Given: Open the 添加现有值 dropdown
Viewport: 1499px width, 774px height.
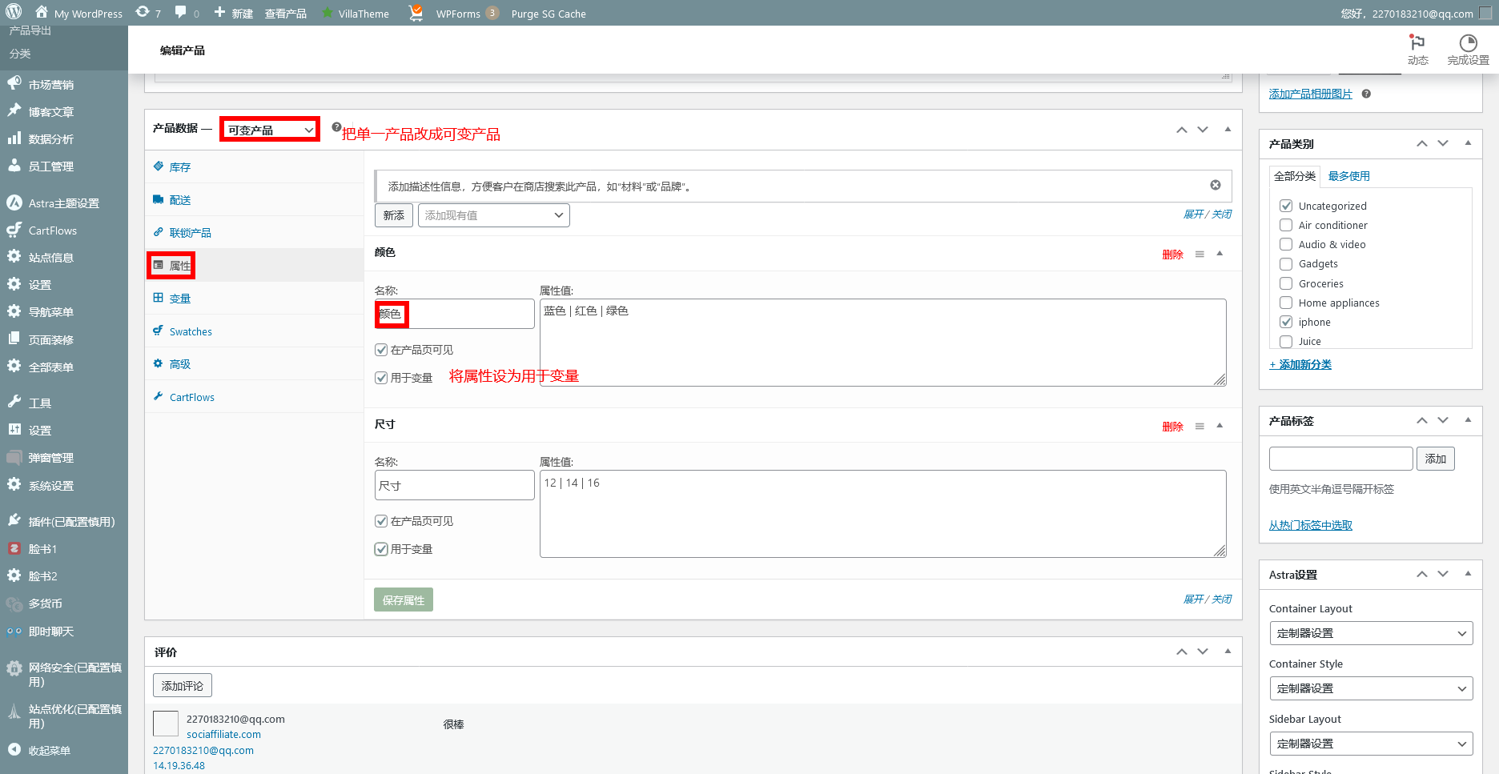Looking at the screenshot, I should (x=493, y=215).
